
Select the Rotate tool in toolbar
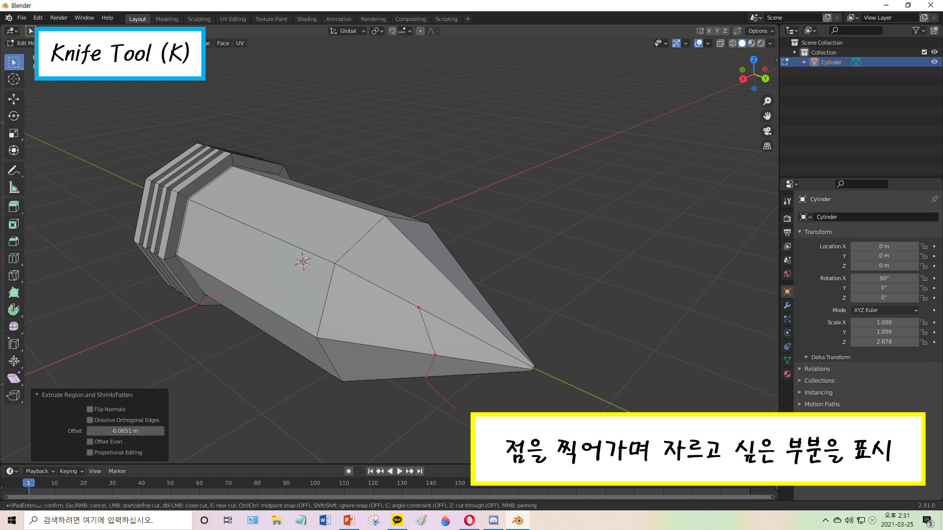14,116
